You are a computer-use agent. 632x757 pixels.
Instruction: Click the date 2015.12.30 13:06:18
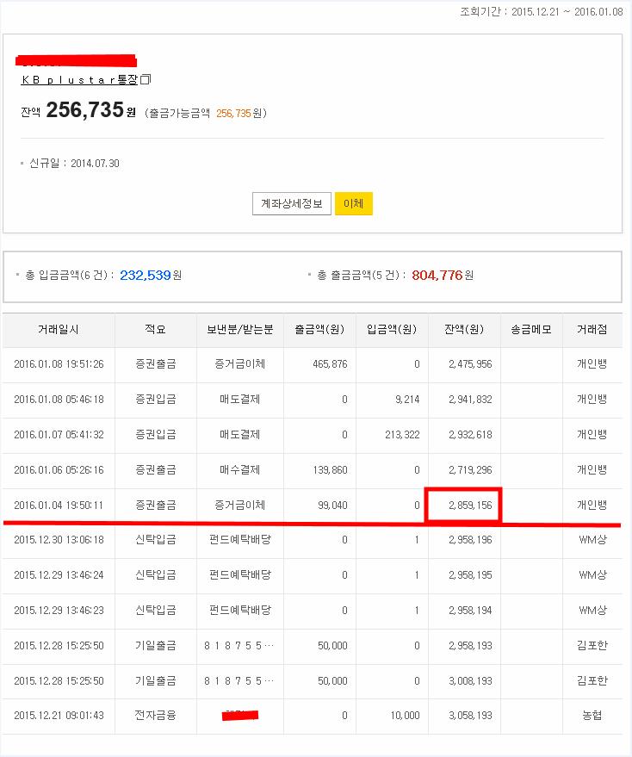[x=59, y=540]
